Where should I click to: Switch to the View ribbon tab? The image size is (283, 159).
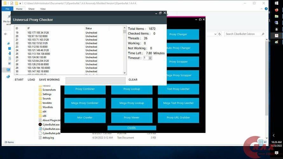point(43,9)
